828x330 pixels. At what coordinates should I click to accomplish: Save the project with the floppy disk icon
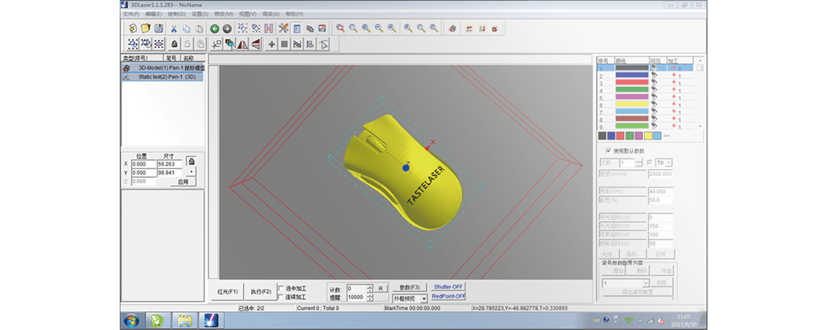pos(158,29)
